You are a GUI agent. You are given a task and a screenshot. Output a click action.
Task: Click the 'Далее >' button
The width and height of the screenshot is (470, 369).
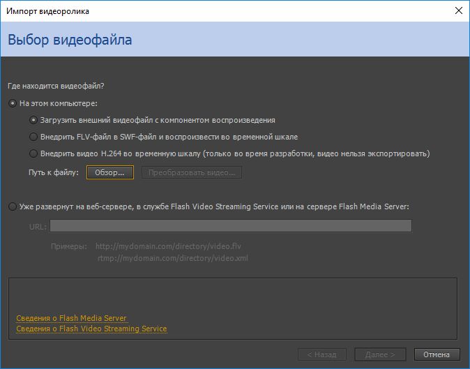pyautogui.click(x=380, y=354)
